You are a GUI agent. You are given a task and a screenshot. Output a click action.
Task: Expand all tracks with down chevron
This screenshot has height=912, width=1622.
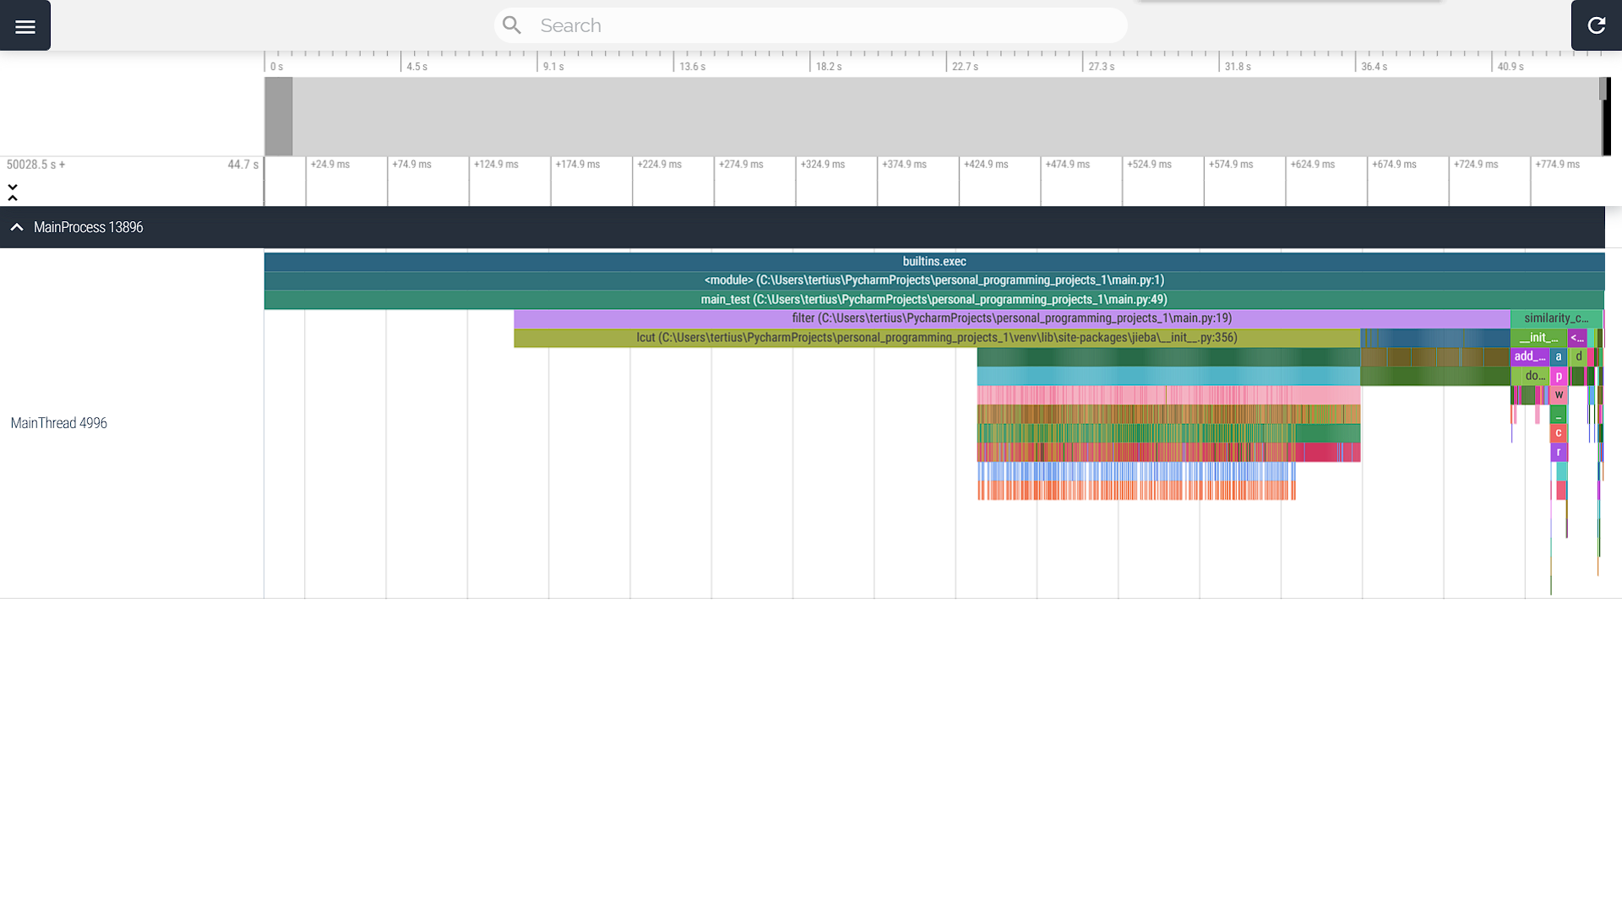click(13, 186)
